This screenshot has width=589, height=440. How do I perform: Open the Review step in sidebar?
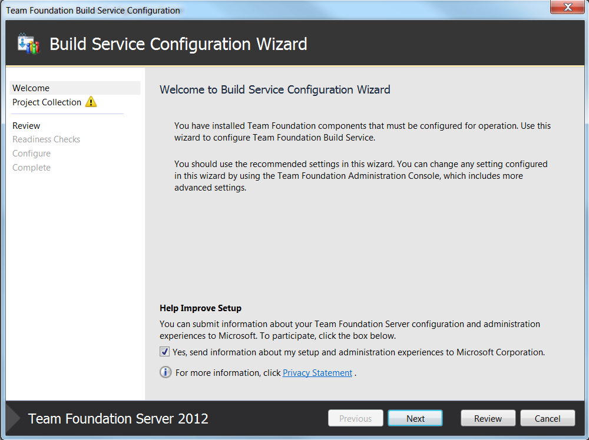tap(27, 126)
